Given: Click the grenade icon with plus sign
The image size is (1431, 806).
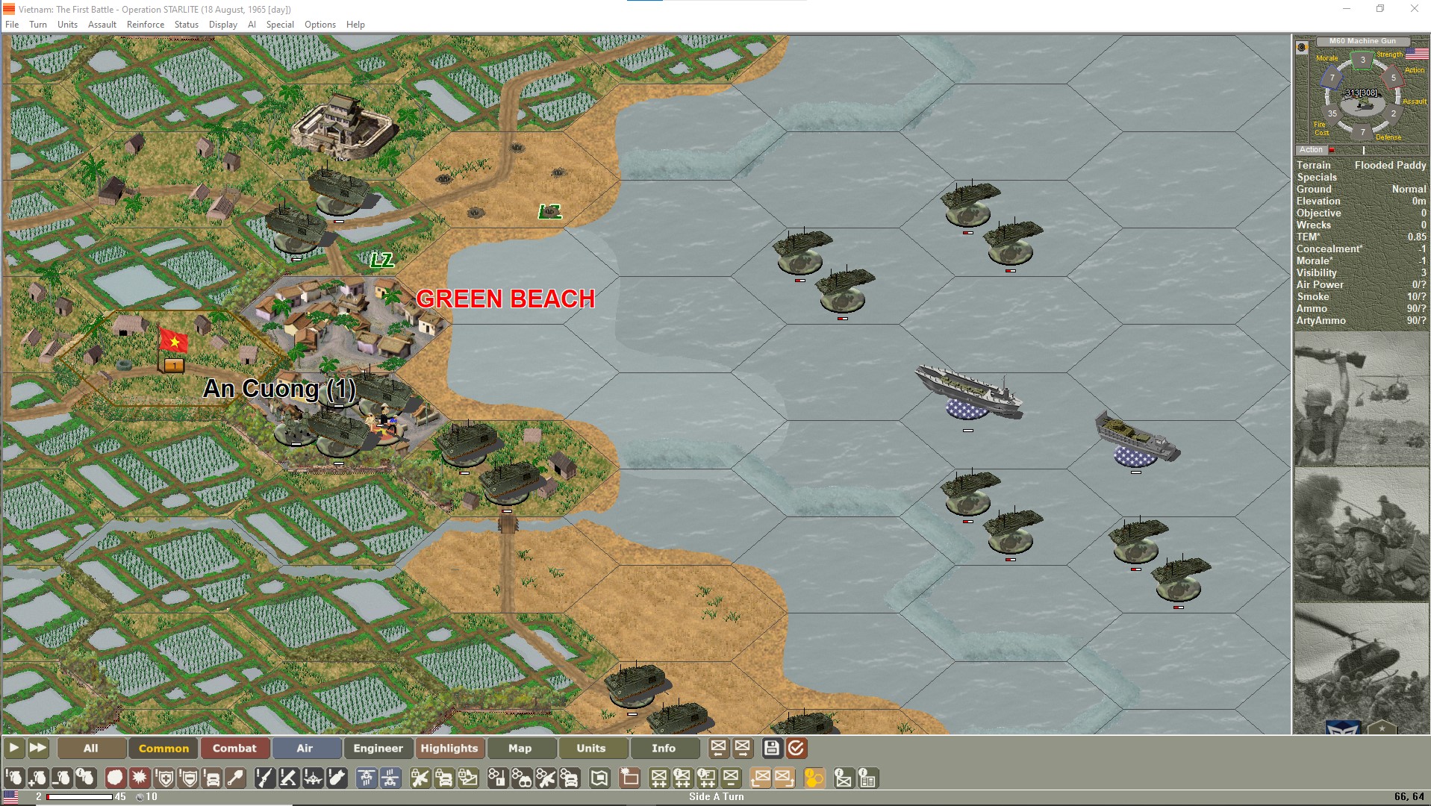Looking at the screenshot, I should [38, 778].
